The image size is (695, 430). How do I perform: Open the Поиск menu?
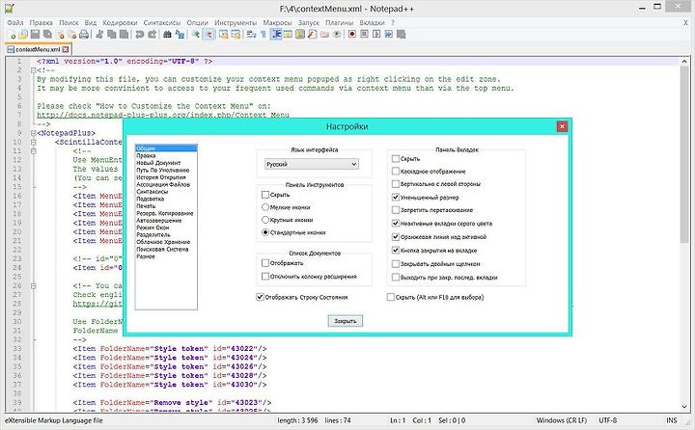point(69,22)
